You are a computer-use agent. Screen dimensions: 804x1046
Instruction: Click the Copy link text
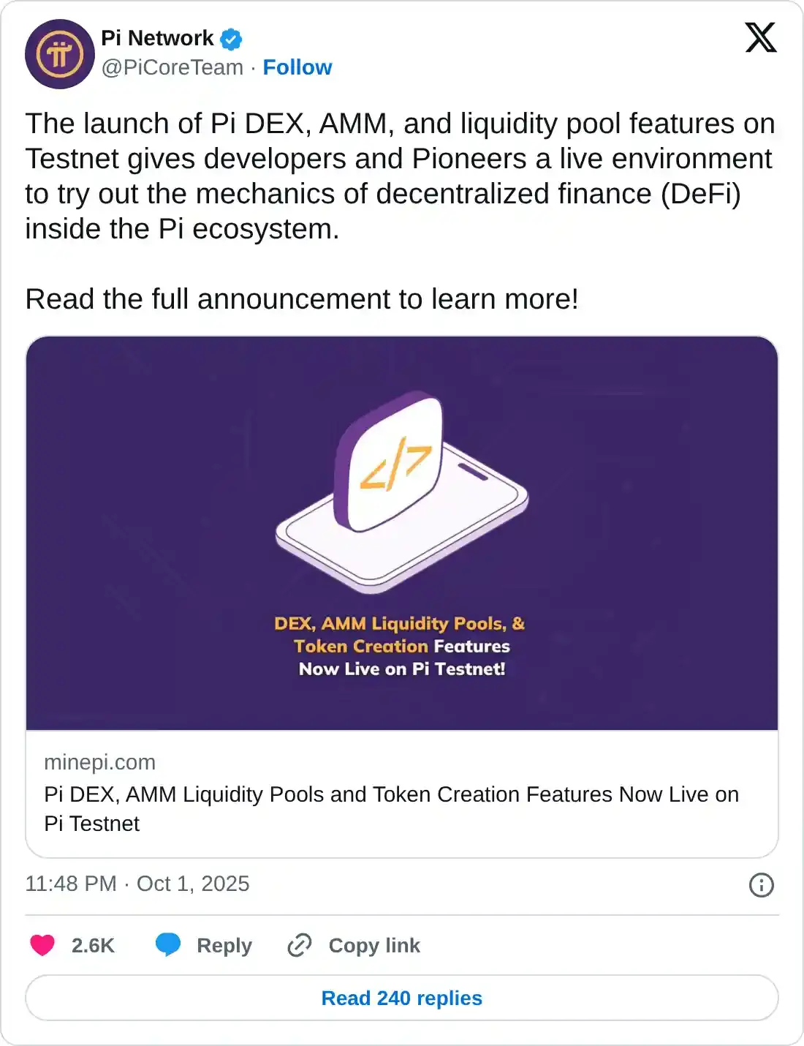click(x=374, y=945)
